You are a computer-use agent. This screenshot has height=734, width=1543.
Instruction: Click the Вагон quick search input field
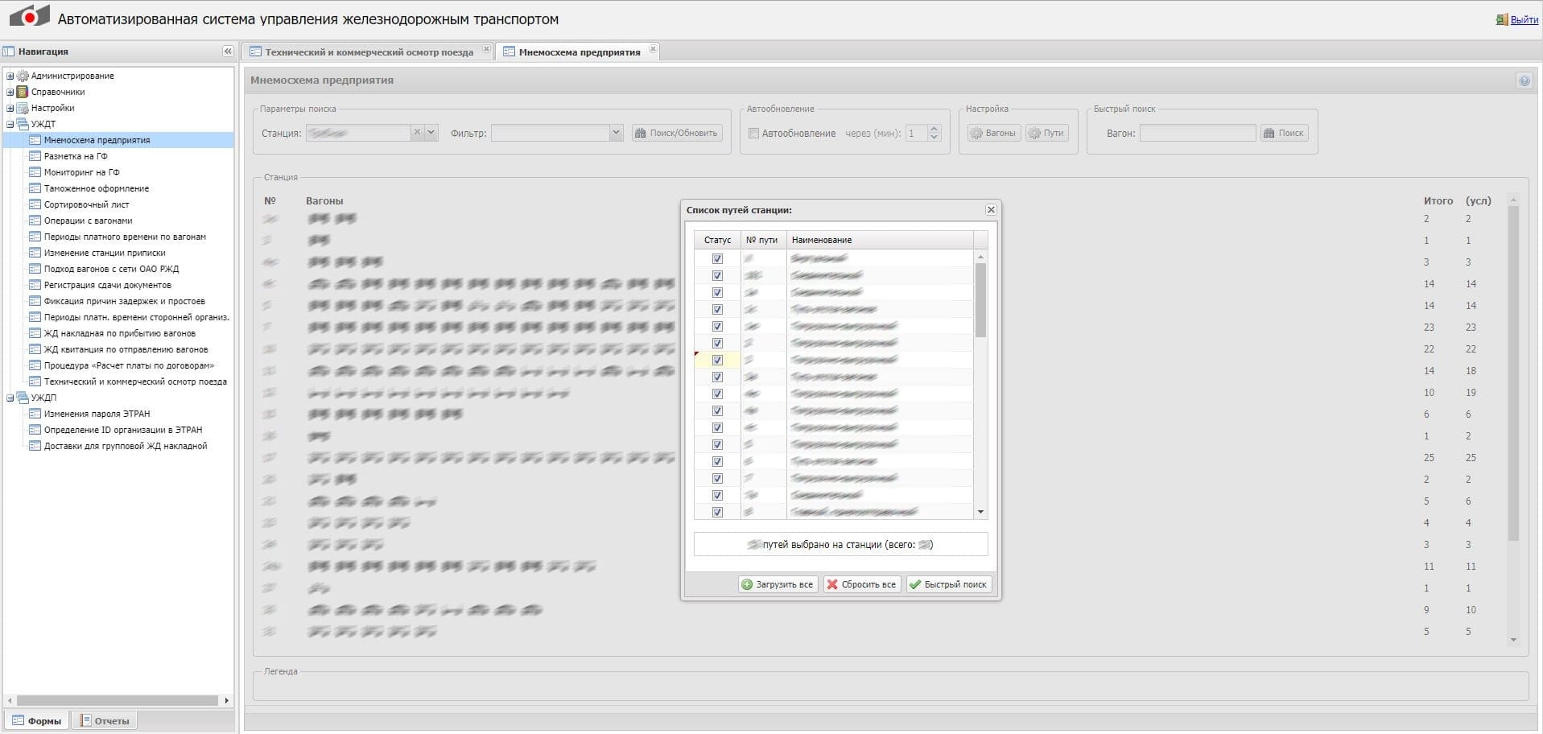pos(1197,134)
